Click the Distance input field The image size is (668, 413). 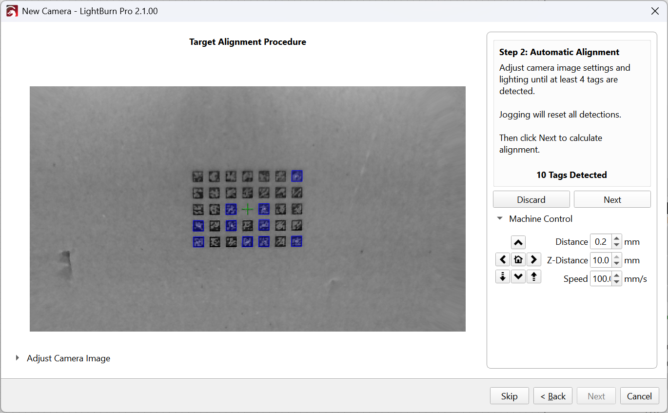click(601, 242)
